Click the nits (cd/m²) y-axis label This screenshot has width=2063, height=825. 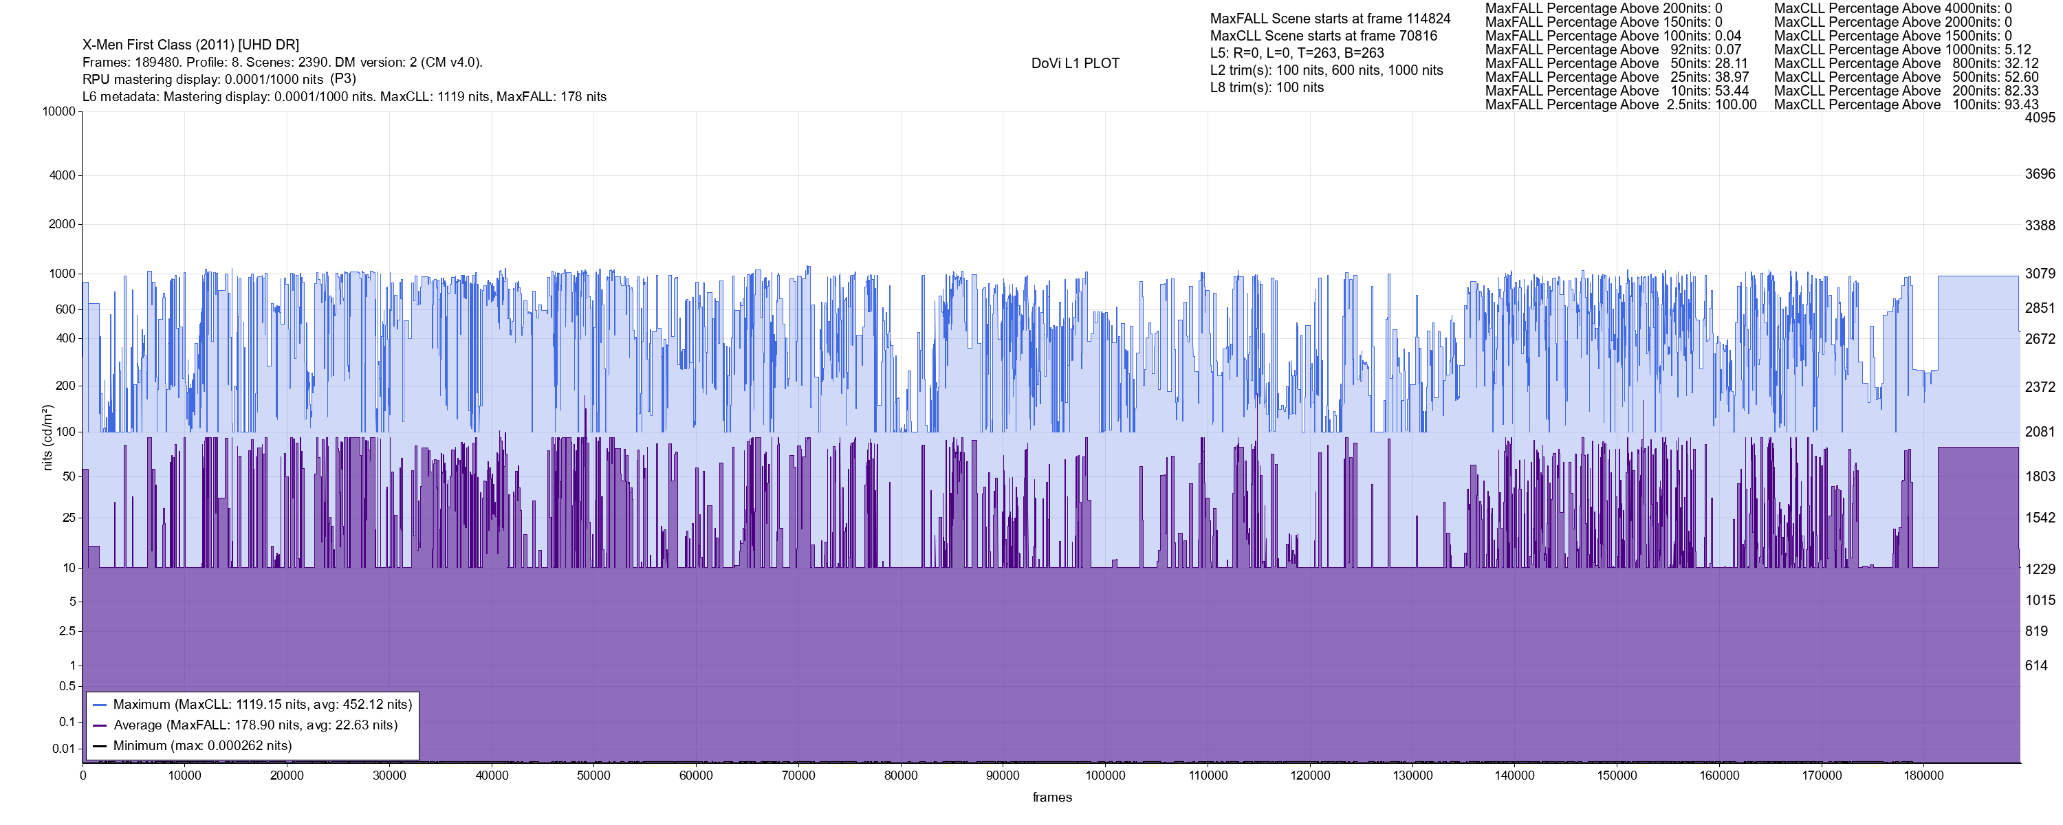click(x=47, y=437)
